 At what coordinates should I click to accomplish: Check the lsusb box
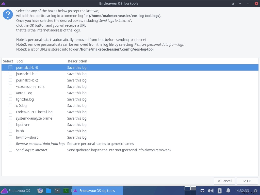(10, 131)
